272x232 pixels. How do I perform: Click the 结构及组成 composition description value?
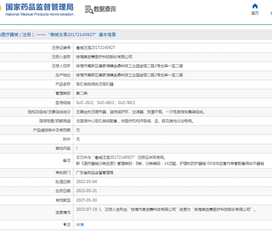tap(141, 112)
